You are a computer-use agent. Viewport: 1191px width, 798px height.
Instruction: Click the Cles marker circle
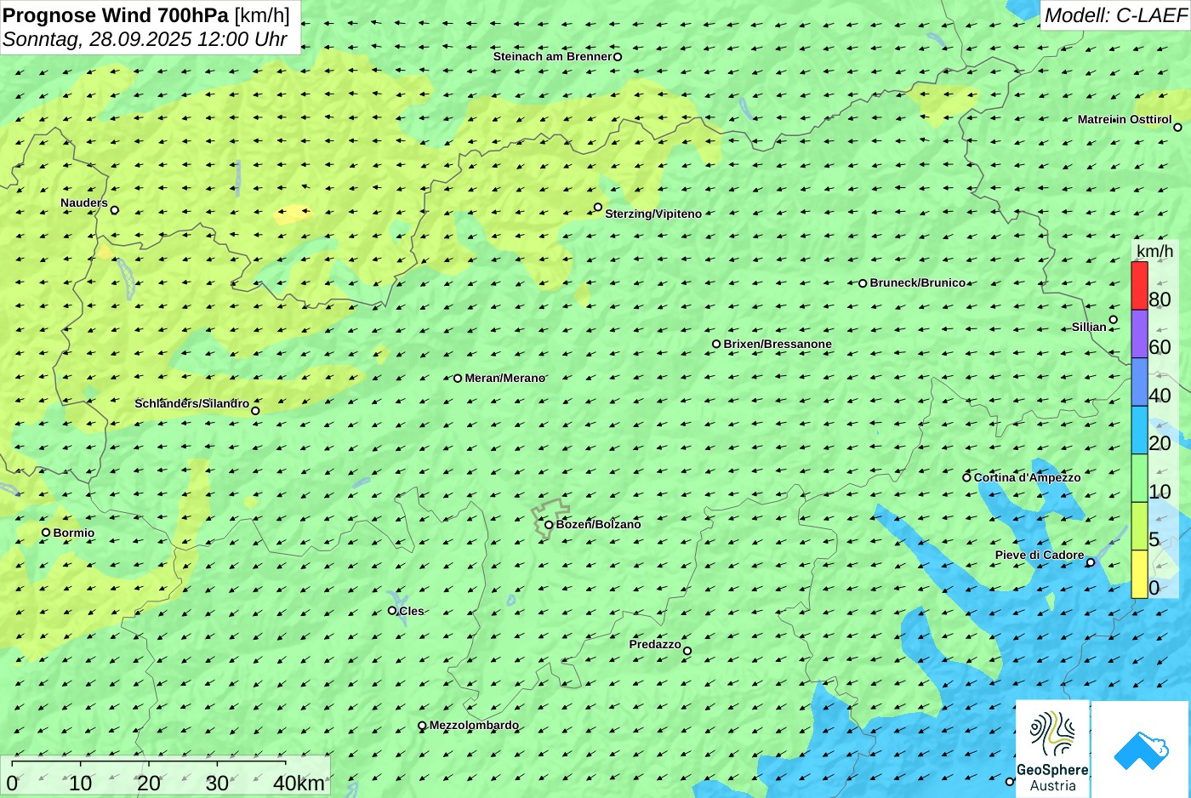point(392,611)
